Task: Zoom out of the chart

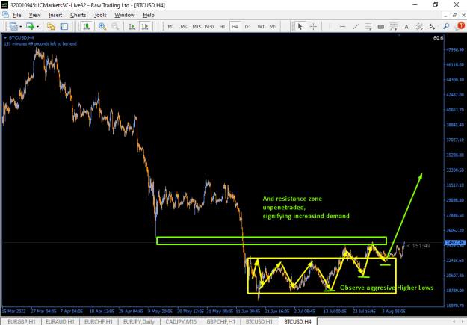Action: click(x=115, y=26)
